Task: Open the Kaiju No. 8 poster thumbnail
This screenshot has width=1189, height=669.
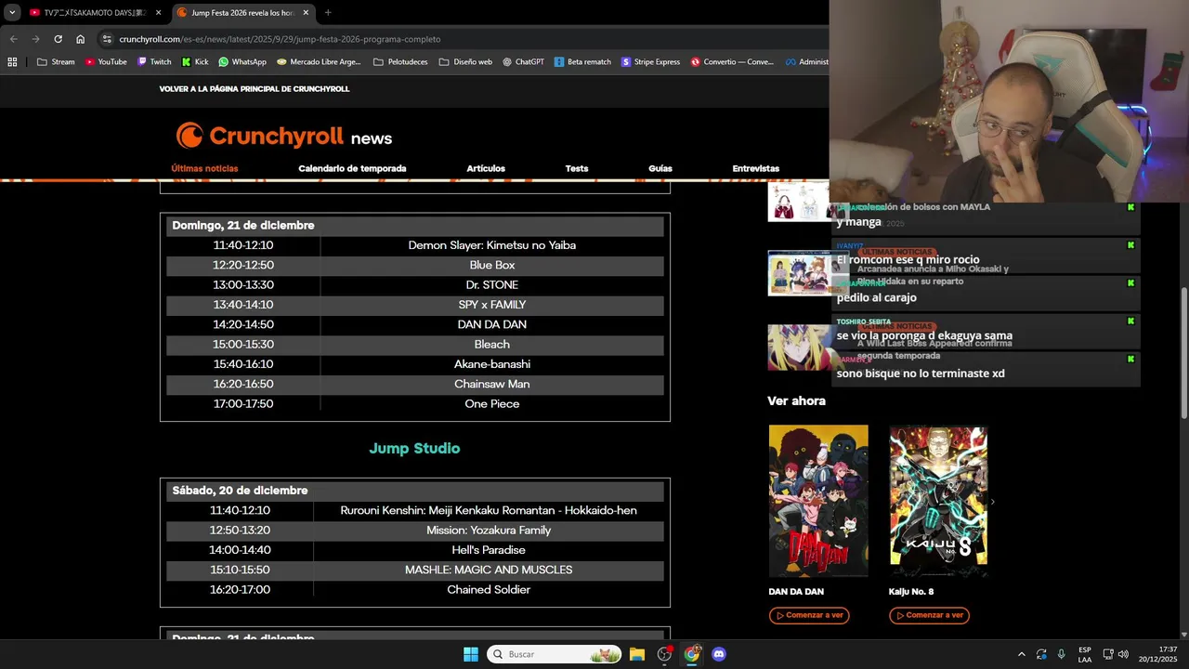Action: click(938, 501)
